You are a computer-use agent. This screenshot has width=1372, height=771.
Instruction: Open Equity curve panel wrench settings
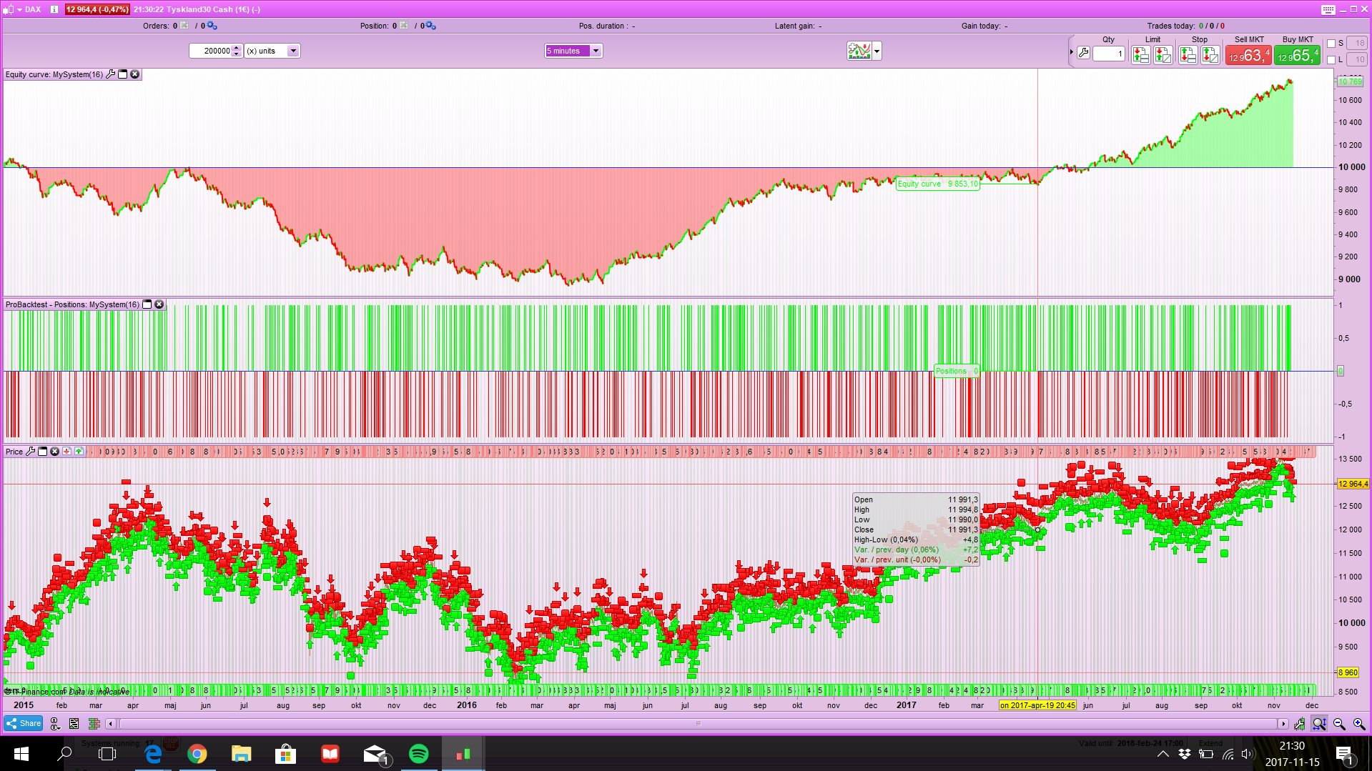[x=111, y=74]
